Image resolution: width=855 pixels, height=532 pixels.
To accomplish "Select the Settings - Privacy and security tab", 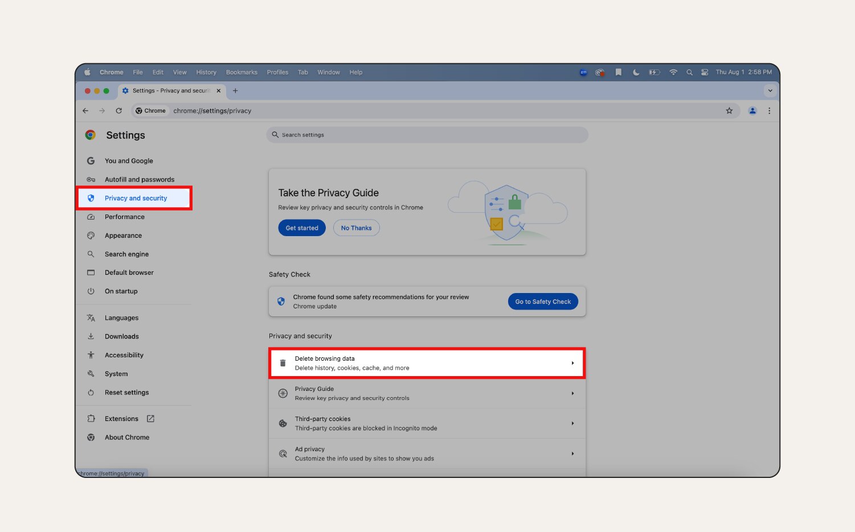I will tap(171, 90).
